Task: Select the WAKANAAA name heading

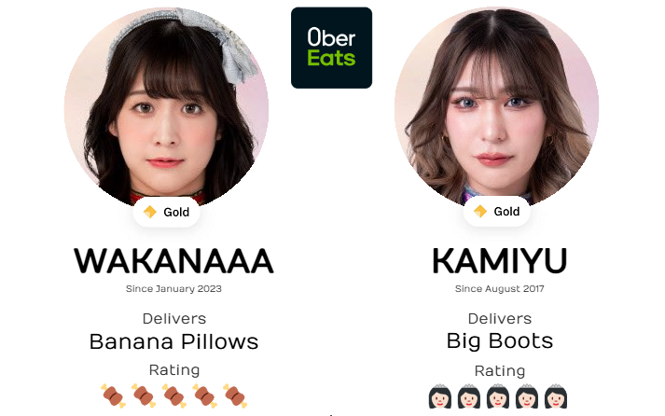Action: pos(173,261)
